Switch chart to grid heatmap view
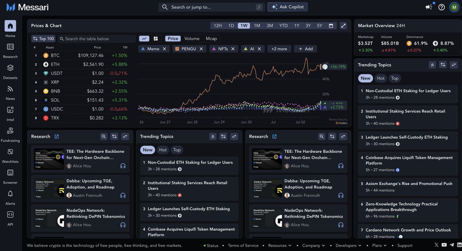Image resolution: width=462 pixels, height=251 pixels. click(156, 39)
